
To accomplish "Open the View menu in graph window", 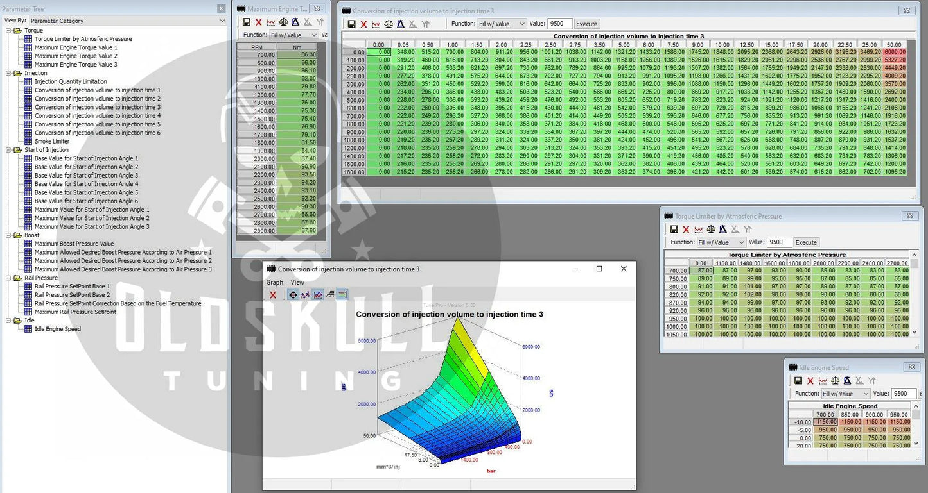I will pos(297,282).
